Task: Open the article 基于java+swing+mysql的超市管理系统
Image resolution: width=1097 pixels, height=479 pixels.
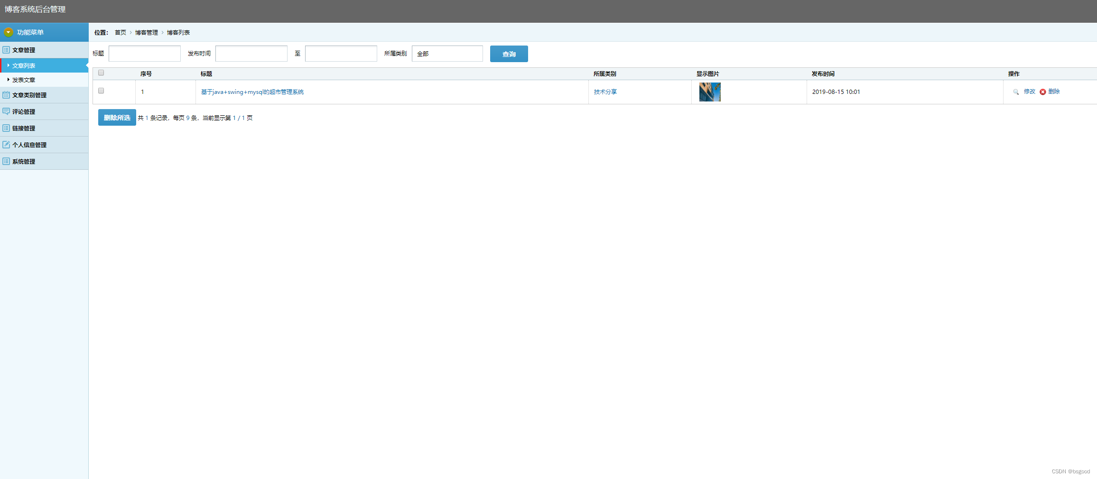Action: (252, 92)
